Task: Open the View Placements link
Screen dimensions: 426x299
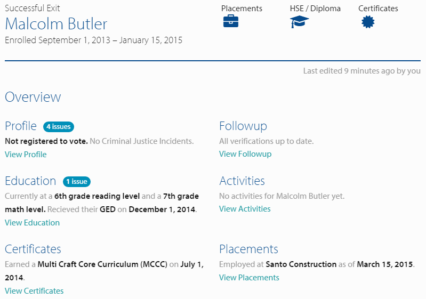Action: click(x=249, y=278)
